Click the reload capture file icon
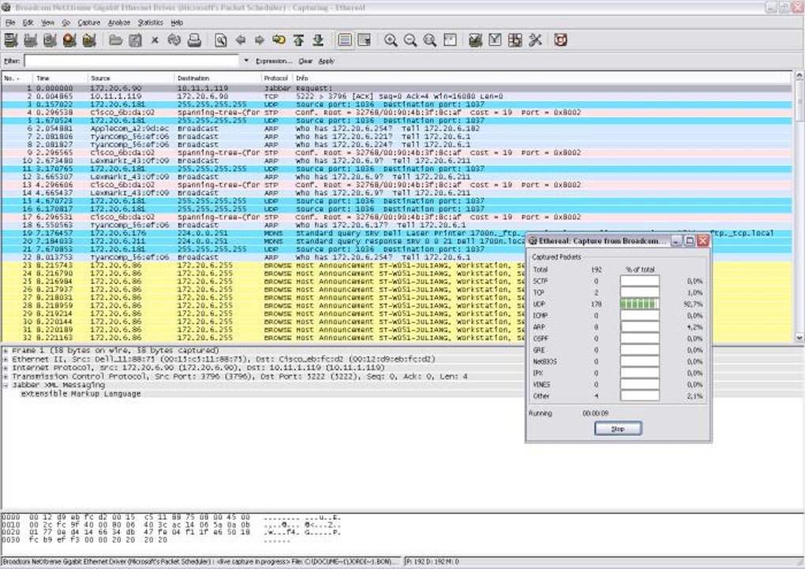Viewport: 805px width, 569px height. click(174, 40)
